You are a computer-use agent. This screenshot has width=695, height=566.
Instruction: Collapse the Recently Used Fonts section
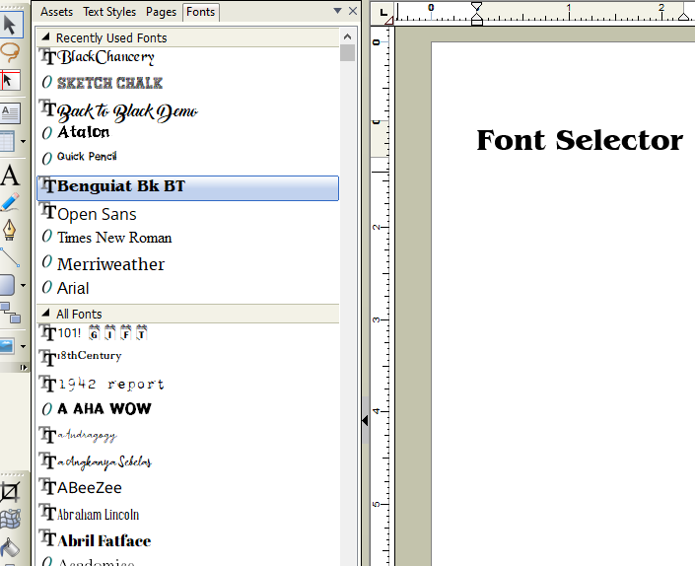tap(45, 37)
